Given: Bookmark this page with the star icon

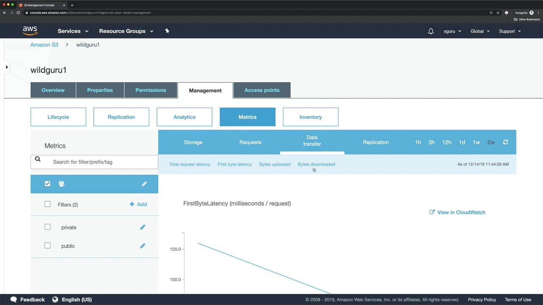Looking at the screenshot, I should click(498, 13).
